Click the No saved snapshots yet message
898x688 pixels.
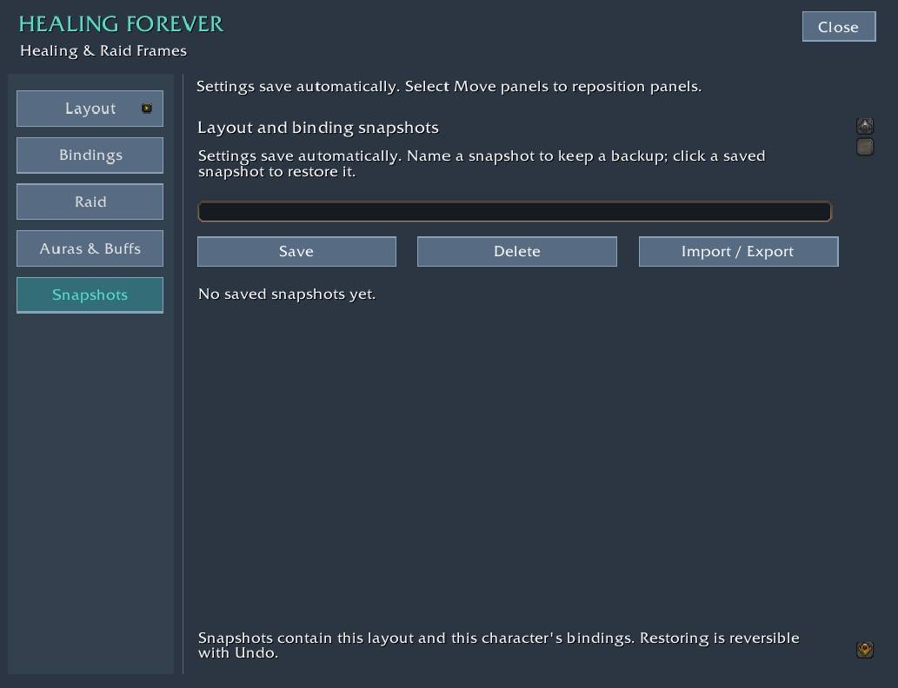(x=286, y=294)
